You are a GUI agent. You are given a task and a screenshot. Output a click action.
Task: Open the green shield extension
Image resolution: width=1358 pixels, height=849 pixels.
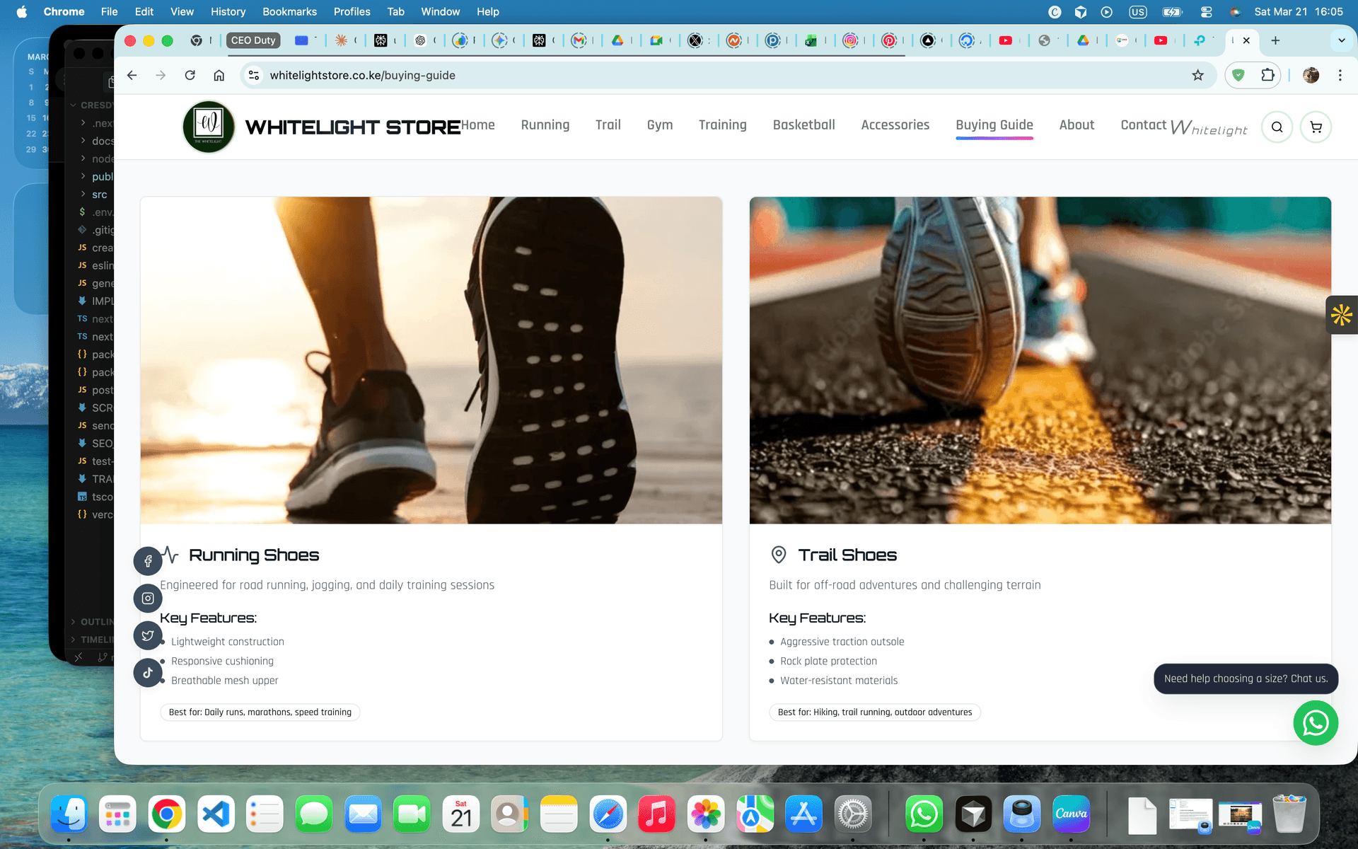coord(1238,75)
